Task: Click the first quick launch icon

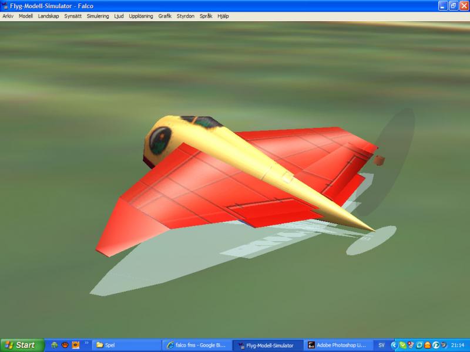Action: (55, 346)
